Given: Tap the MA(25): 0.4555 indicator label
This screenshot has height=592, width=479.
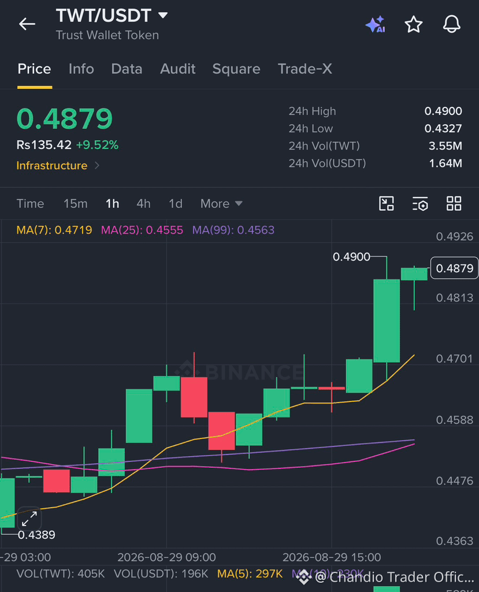Looking at the screenshot, I should pyautogui.click(x=142, y=230).
